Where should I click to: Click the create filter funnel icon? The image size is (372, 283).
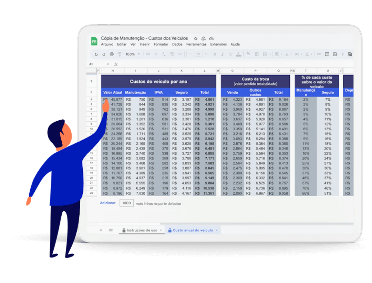[343, 54]
